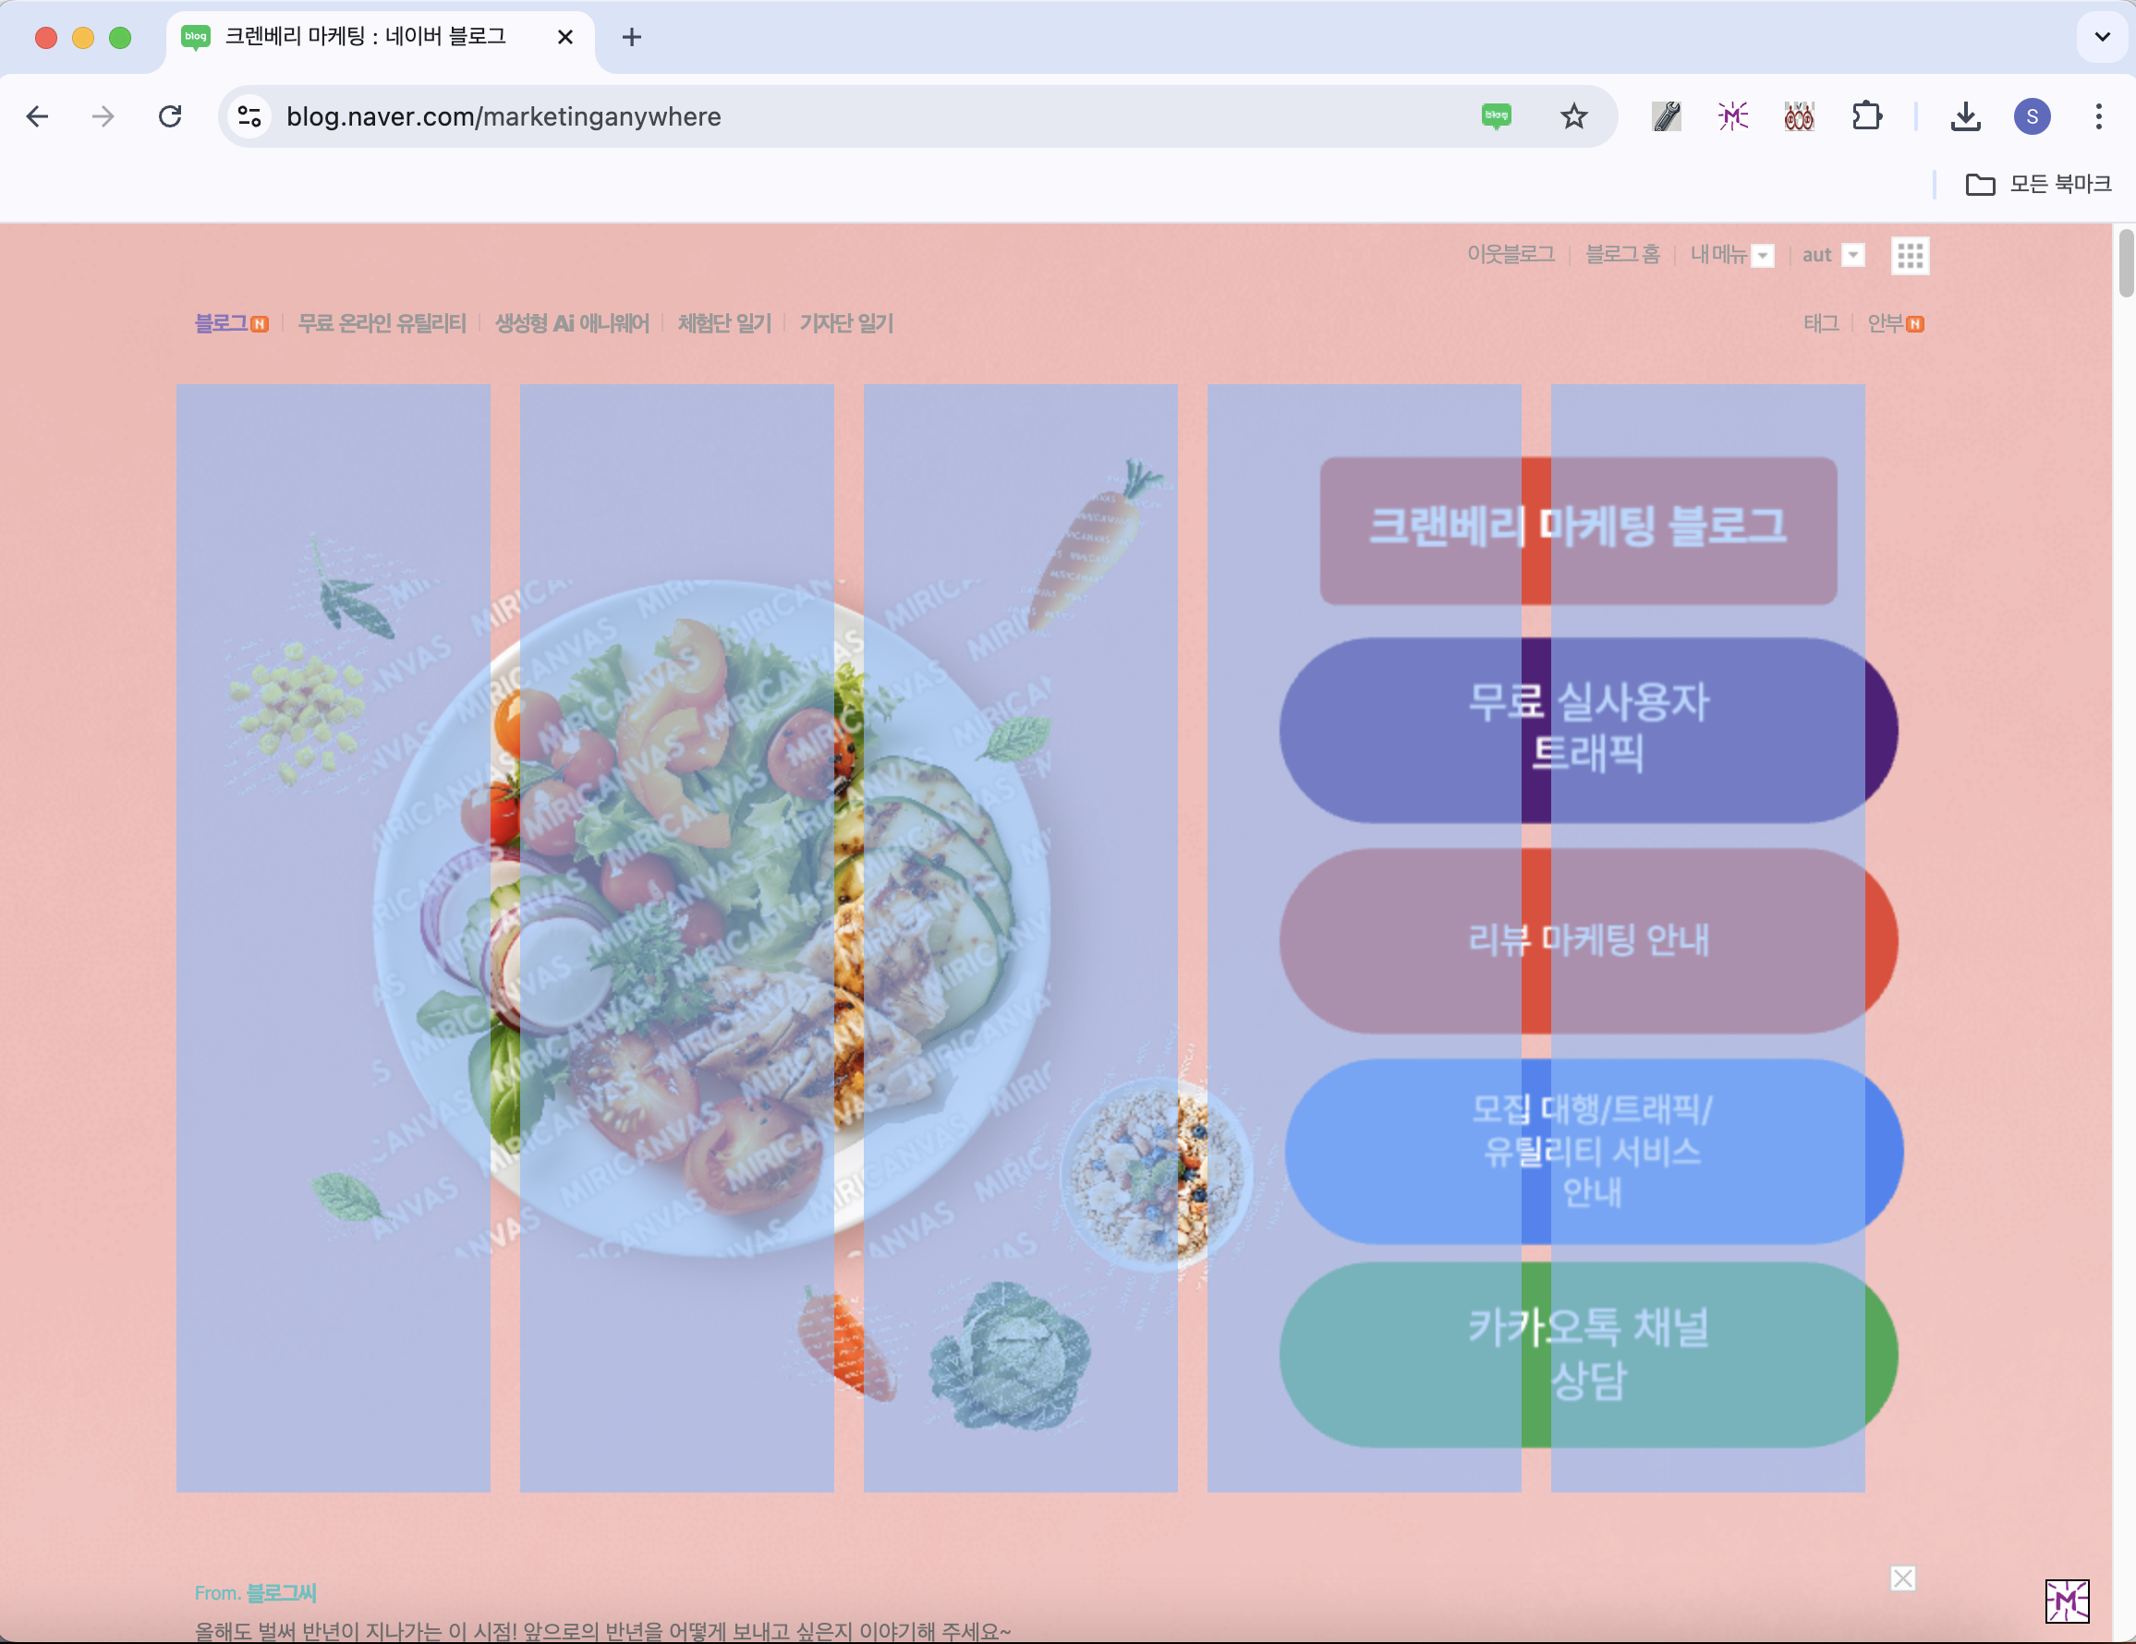
Task: Reload the current page
Action: tap(170, 116)
